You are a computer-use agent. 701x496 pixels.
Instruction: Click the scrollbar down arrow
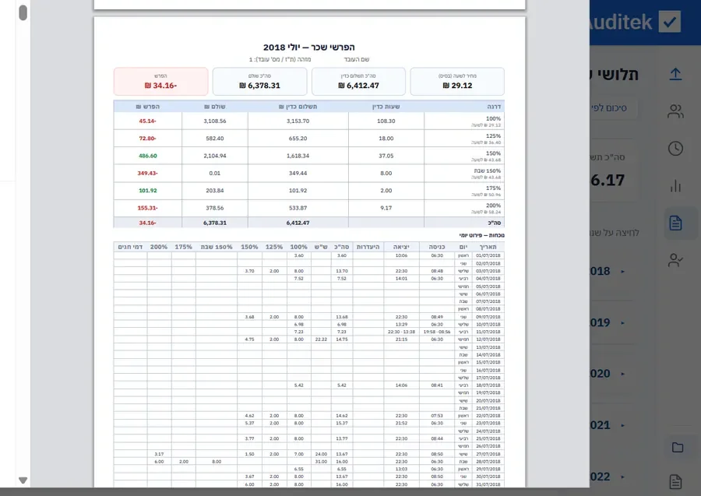coord(23,480)
